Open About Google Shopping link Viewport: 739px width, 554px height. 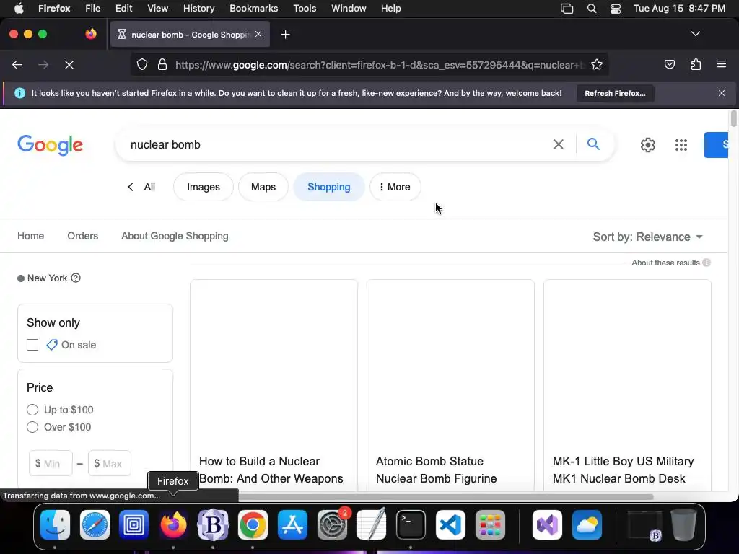[x=175, y=236]
